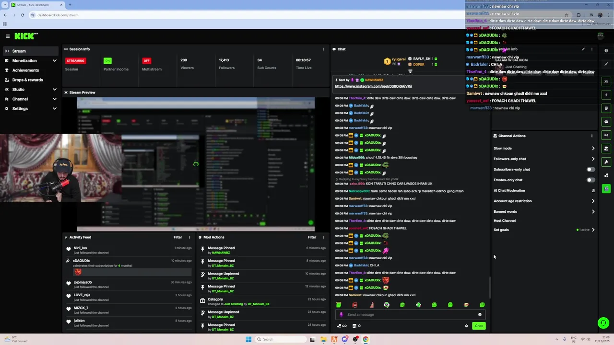Click the shop icon showing 0
Image resolution: width=614 pixels, height=345 pixels.
coord(356,326)
